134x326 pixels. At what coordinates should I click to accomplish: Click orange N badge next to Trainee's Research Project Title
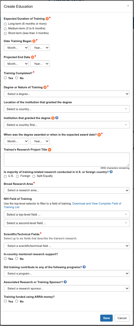point(50,149)
